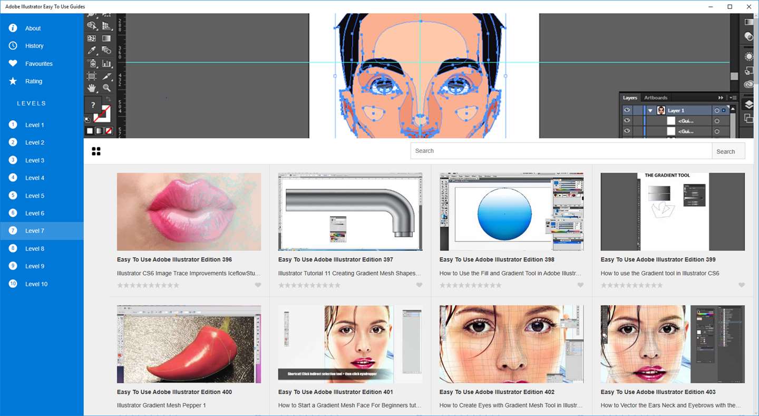759x416 pixels.
Task: Click description "How to use the Gradient tool in Illustrator CS6"
Action: (660, 273)
